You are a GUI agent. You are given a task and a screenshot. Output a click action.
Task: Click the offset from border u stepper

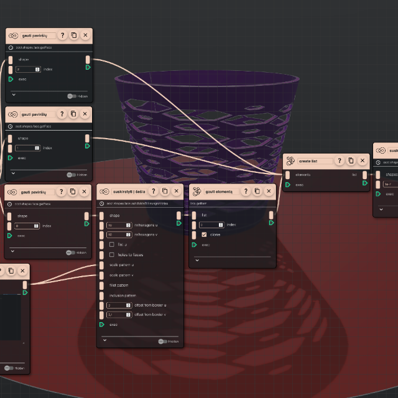coord(128,305)
